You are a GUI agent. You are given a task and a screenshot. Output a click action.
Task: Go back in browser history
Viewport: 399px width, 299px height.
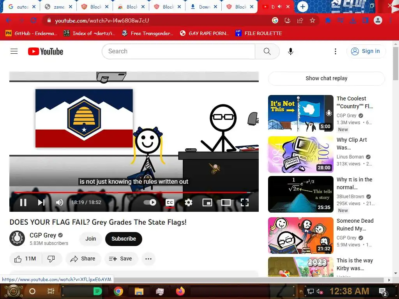pos(9,21)
